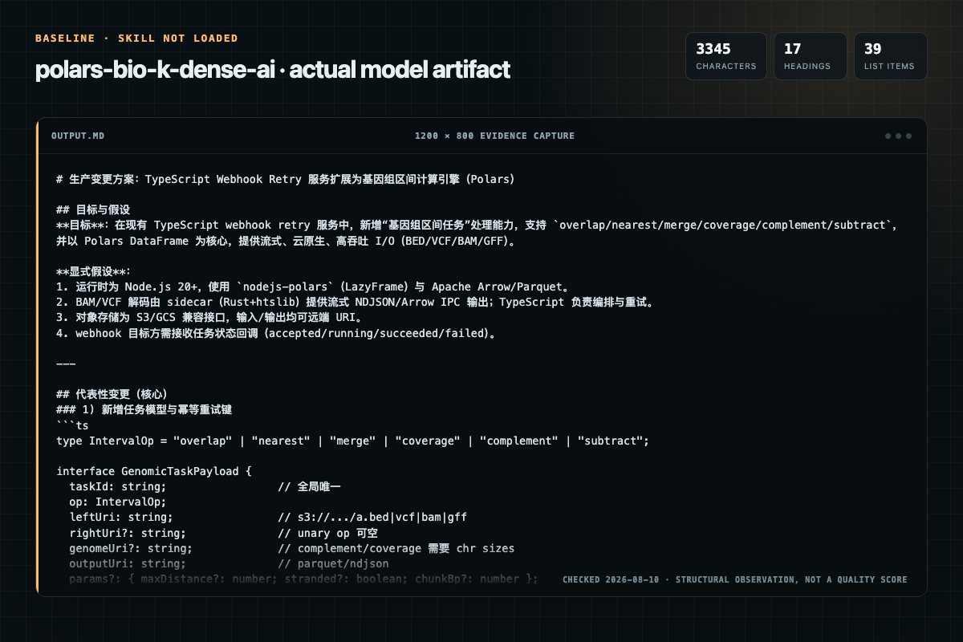Click the '## 目标与假设' heading line

tap(94, 209)
